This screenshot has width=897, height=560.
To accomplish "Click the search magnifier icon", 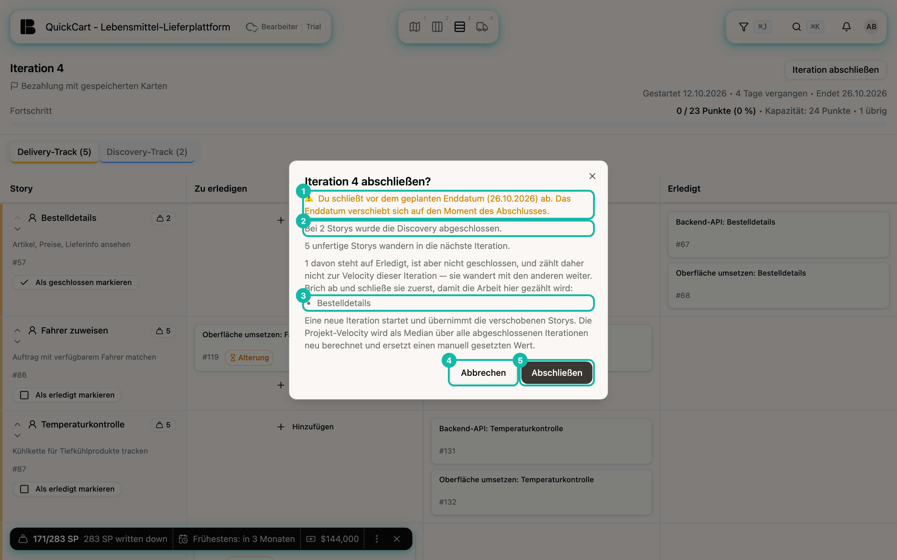I will 796,27.
